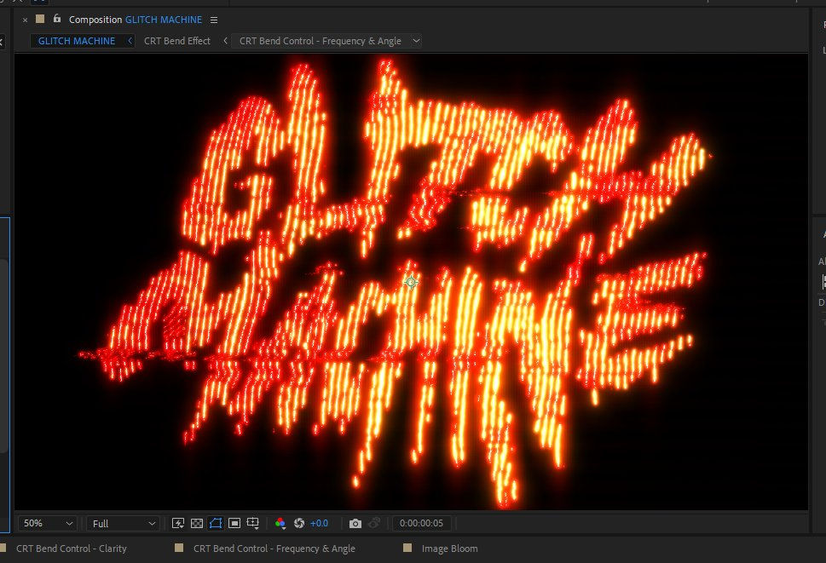Click the Reset Exposure icon
This screenshot has height=563, width=826.
click(x=299, y=523)
